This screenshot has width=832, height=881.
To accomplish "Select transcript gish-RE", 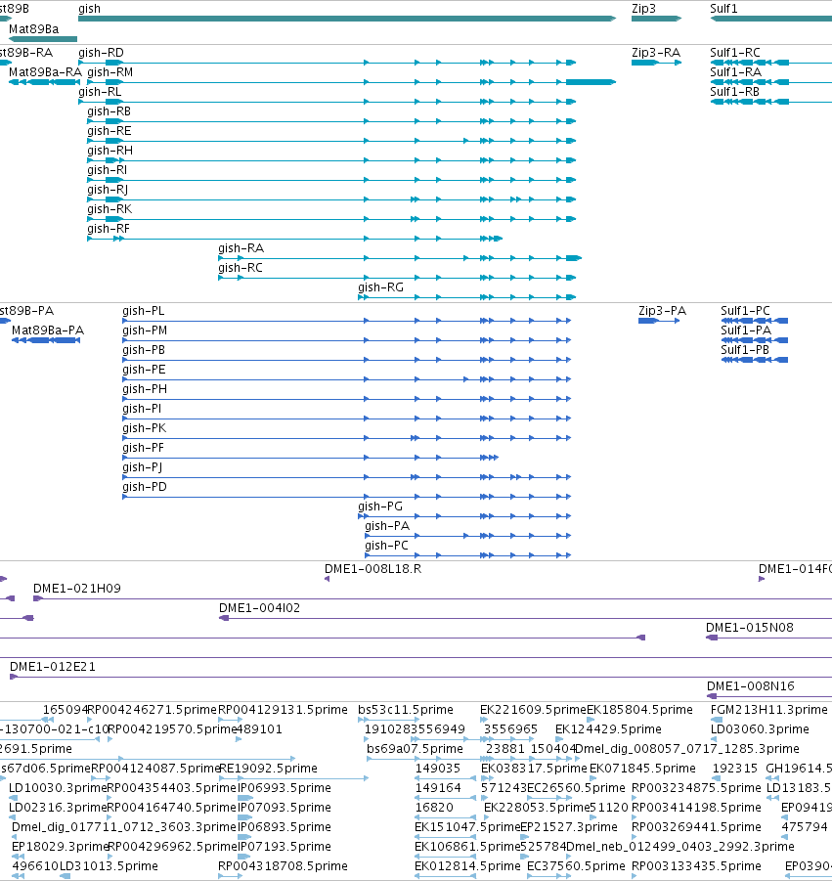I will pyautogui.click(x=331, y=141).
